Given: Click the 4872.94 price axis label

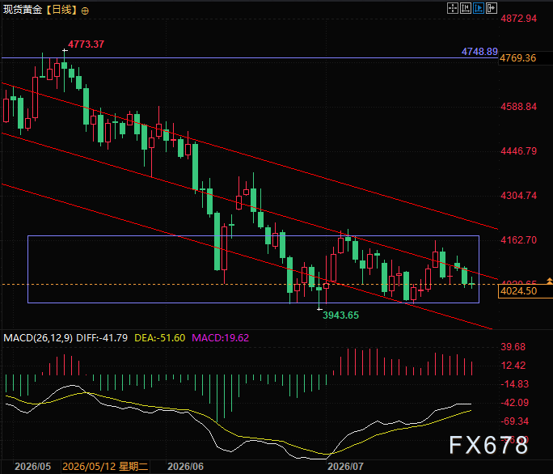Looking at the screenshot, I should coord(519,19).
